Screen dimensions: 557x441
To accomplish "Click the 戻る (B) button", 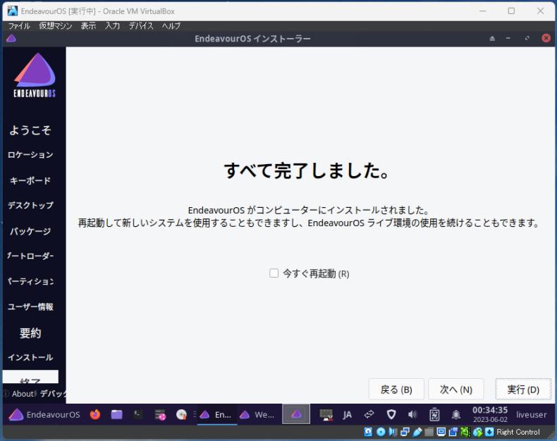I will pos(396,390).
